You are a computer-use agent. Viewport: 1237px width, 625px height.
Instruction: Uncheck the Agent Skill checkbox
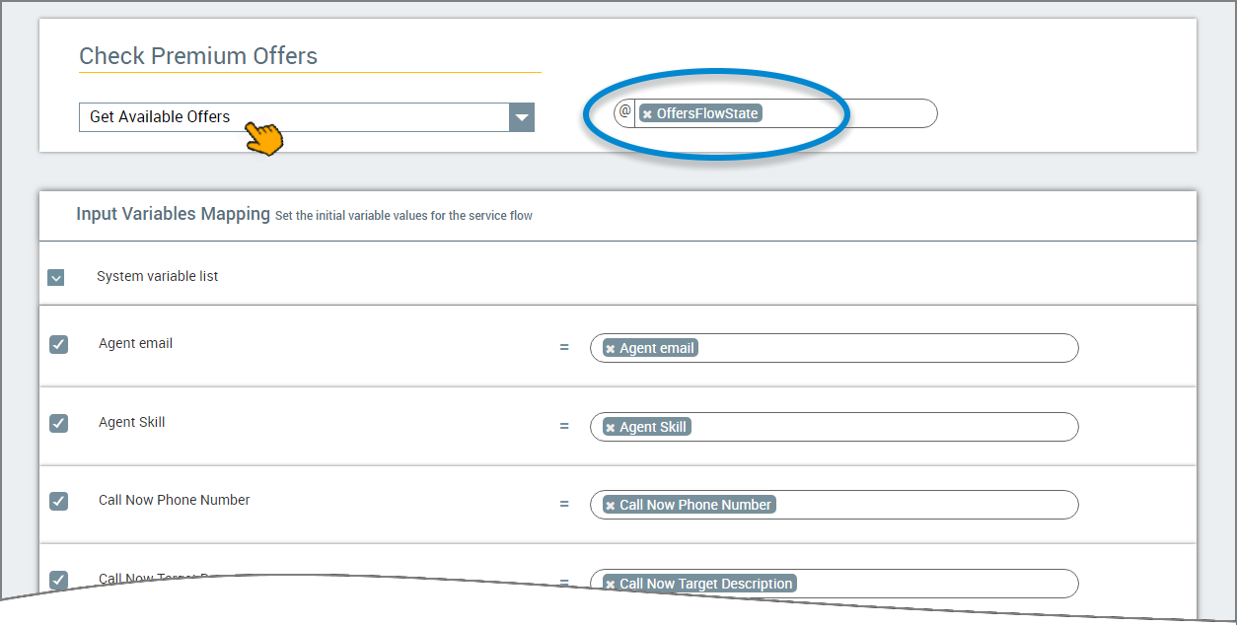pos(59,423)
